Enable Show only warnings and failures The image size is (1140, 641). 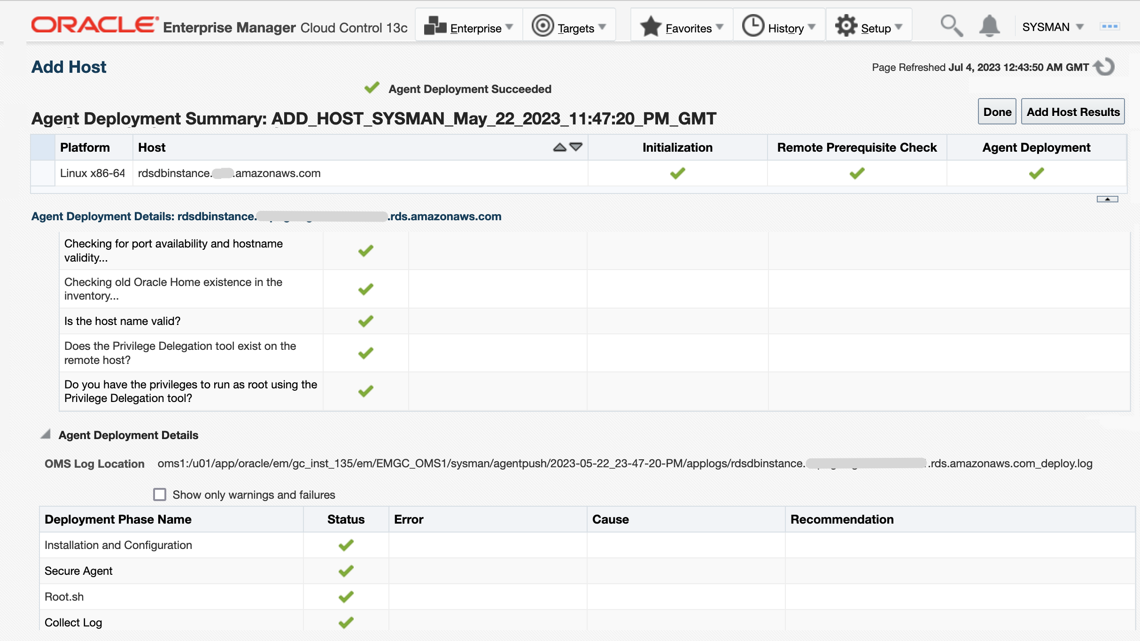pos(160,494)
